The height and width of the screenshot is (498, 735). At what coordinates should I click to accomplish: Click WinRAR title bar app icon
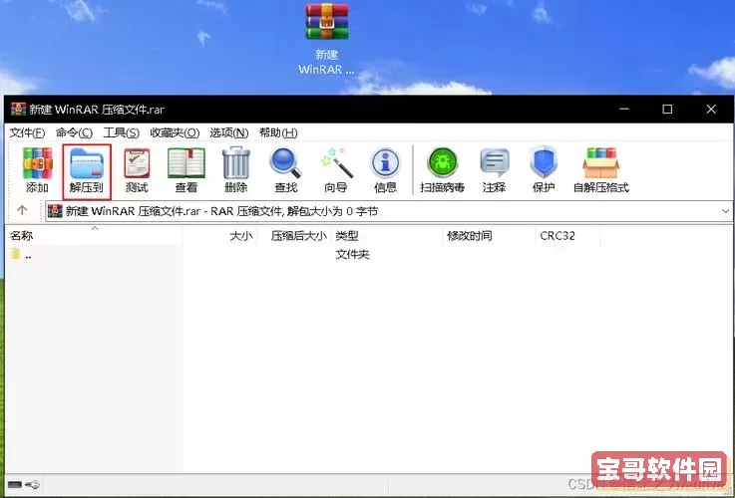pos(18,109)
